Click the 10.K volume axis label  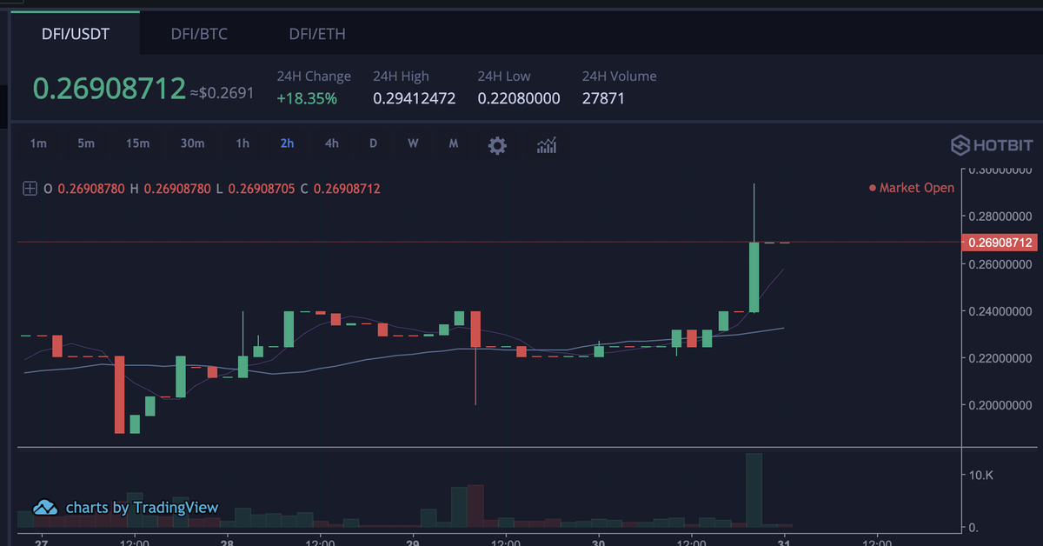point(983,476)
